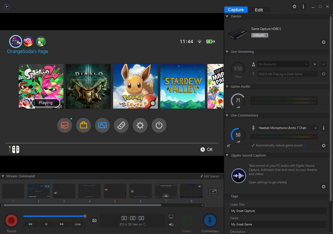Collapse the Live Streaming section

pyautogui.click(x=227, y=52)
